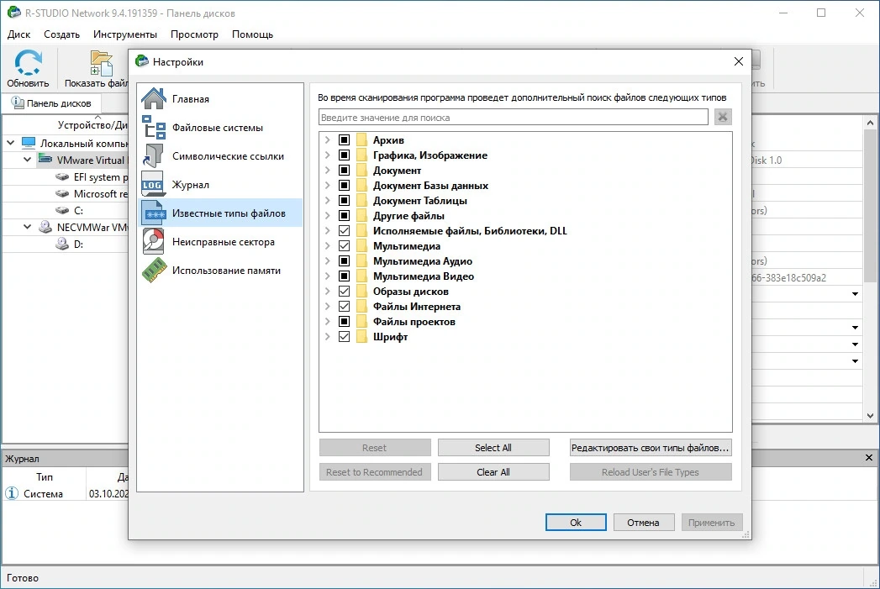Viewport: 880px width, 589px height.
Task: Uncheck the Мультимедиа checkbox
Action: (344, 245)
